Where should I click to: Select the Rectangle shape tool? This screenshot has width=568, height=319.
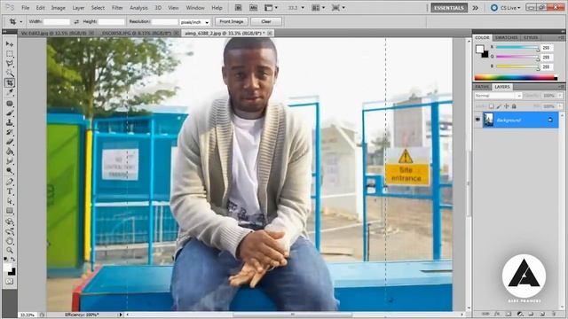pyautogui.click(x=10, y=211)
